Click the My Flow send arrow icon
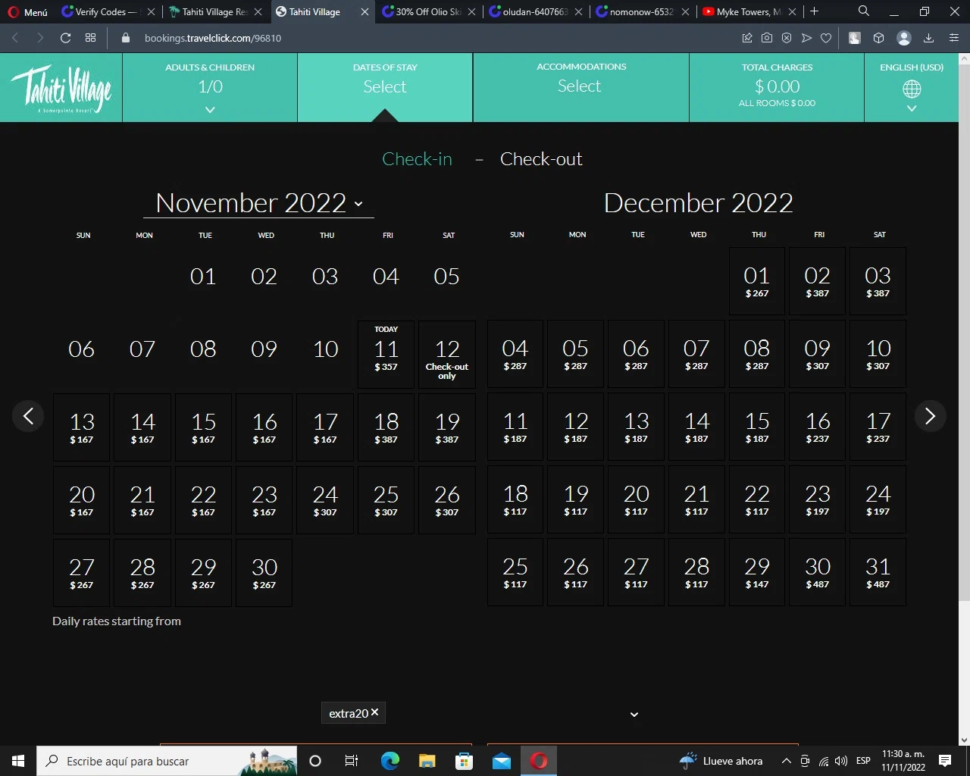Image resolution: width=970 pixels, height=776 pixels. pyautogui.click(x=806, y=38)
